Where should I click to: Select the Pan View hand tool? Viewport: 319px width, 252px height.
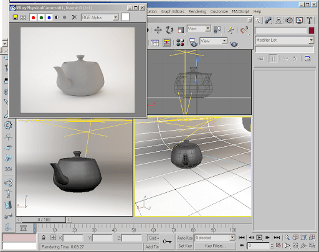pyautogui.click(x=295, y=246)
